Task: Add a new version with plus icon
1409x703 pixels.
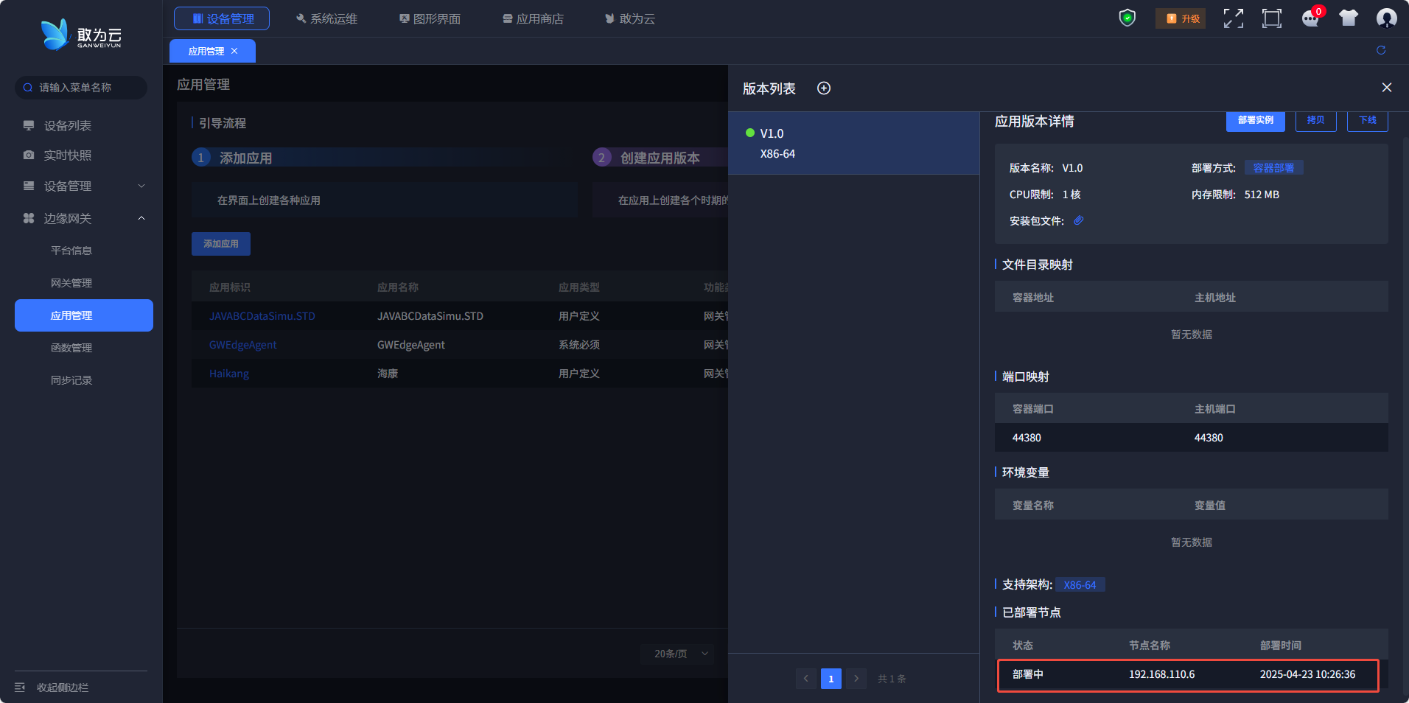Action: tap(824, 88)
